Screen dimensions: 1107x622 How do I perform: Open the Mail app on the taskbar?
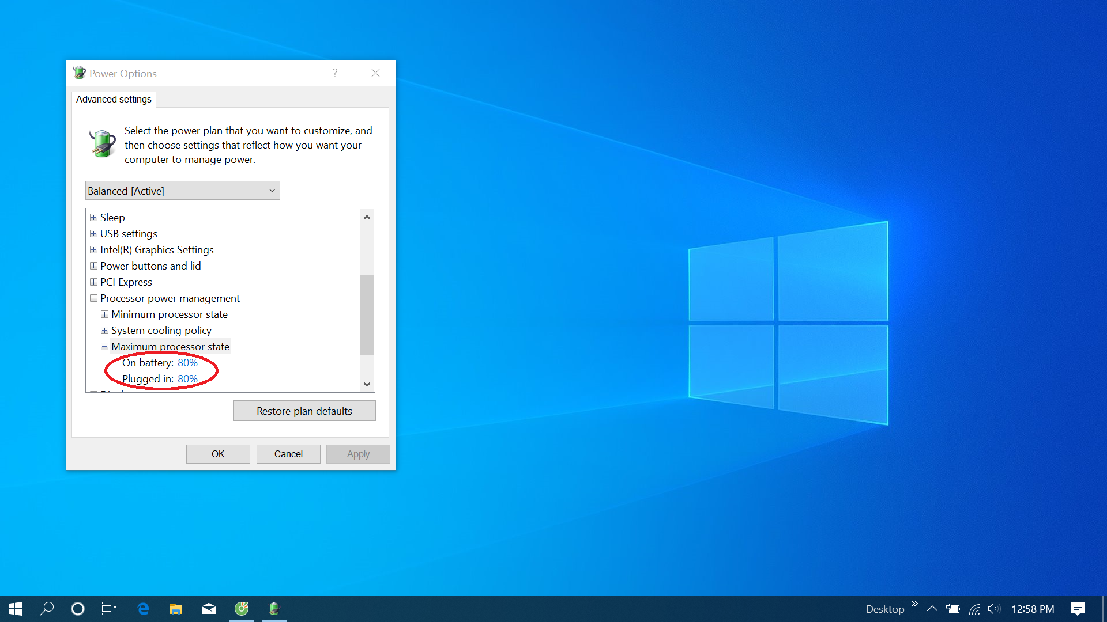click(x=209, y=609)
